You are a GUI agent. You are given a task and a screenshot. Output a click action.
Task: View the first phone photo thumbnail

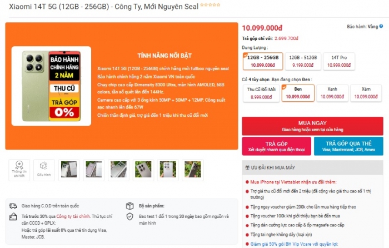click(69, 170)
